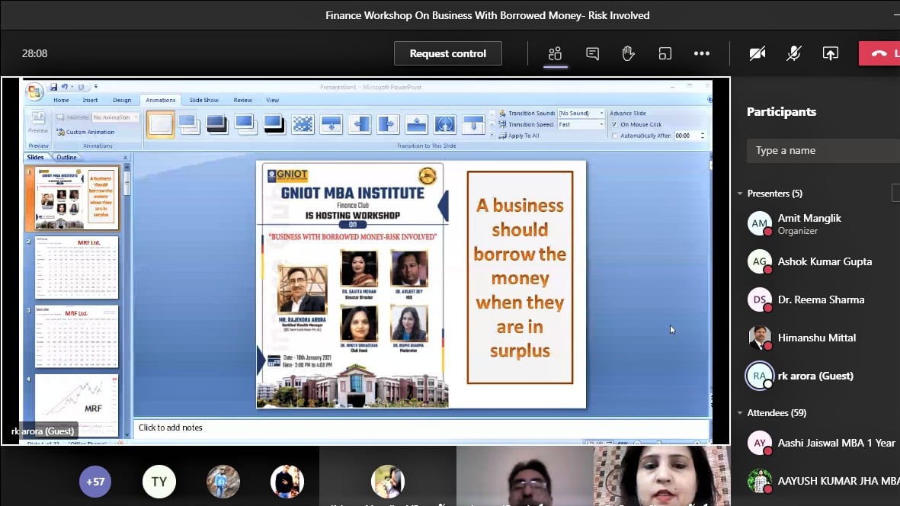Open the meeting chat icon
The image size is (900, 506).
pos(592,53)
